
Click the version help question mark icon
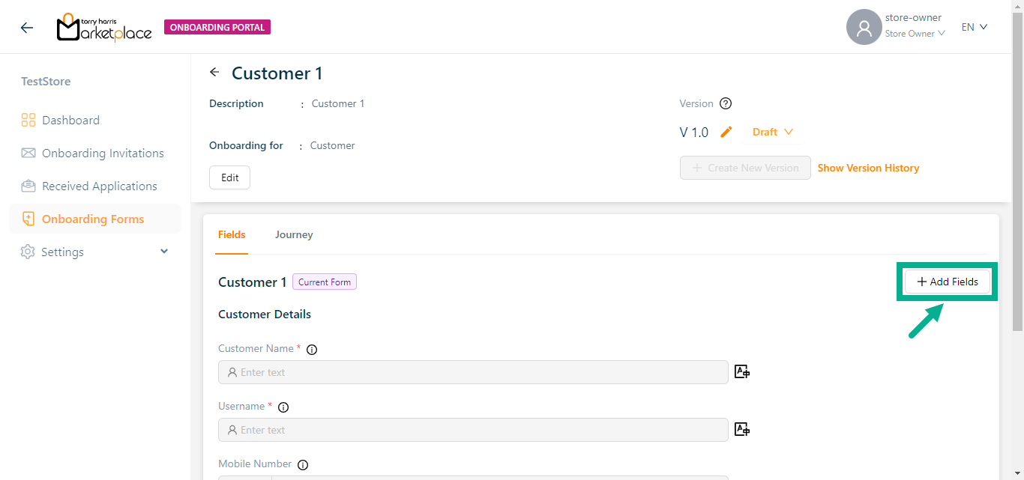(x=725, y=104)
